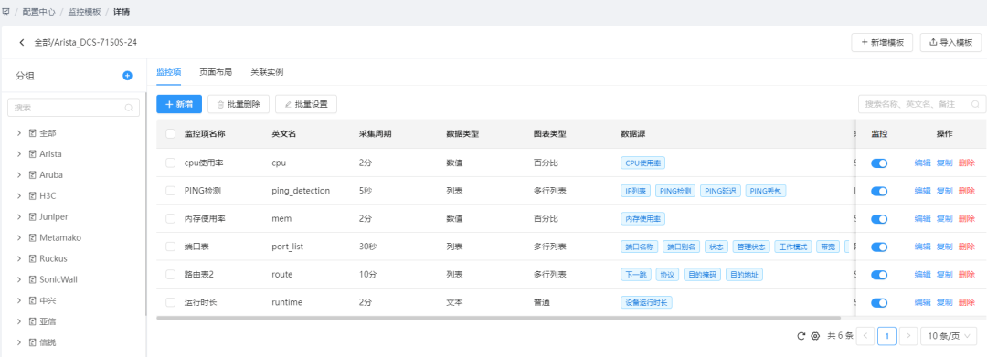987x357 pixels.
Task: Go to page 1 in the pagination
Action: point(886,336)
